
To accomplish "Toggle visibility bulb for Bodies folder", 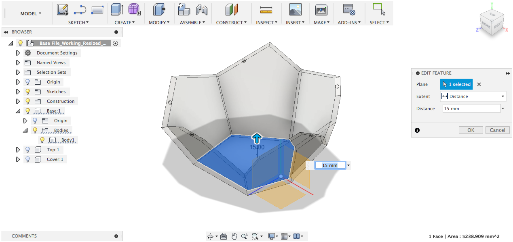I will point(35,130).
